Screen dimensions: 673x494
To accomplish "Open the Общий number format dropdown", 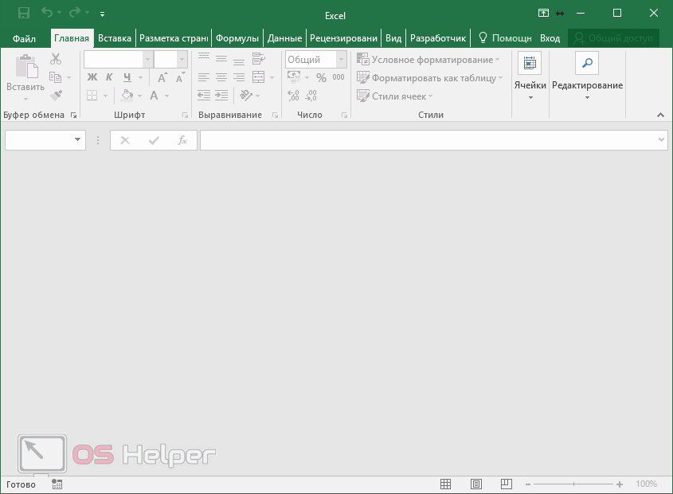I will click(x=340, y=60).
